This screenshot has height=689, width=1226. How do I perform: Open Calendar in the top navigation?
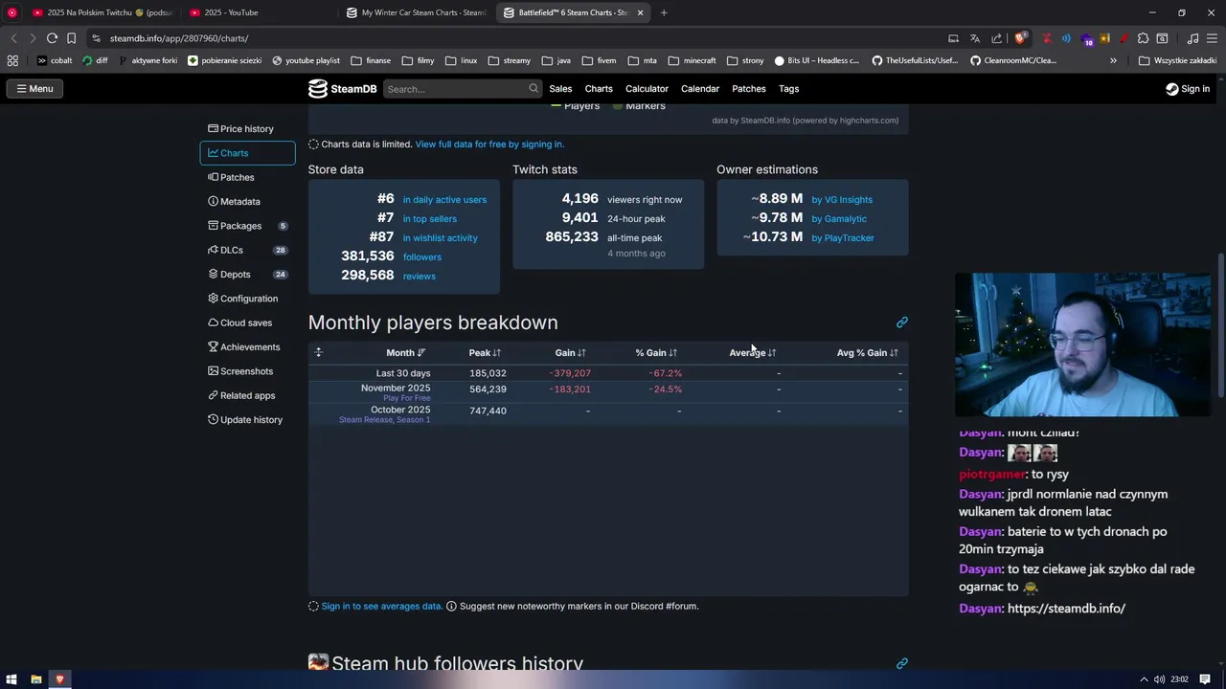click(x=700, y=89)
